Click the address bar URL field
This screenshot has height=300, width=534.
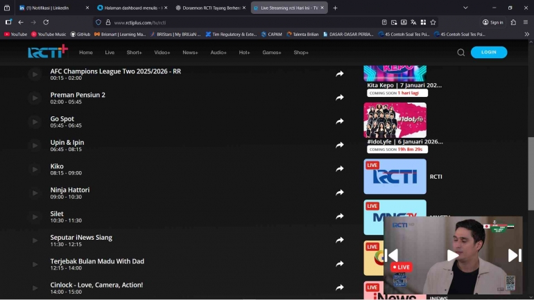[x=239, y=22]
